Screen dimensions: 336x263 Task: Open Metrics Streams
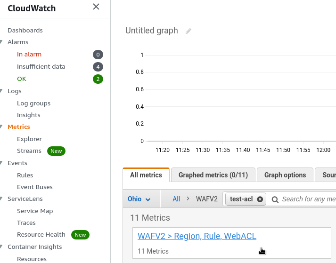point(29,151)
